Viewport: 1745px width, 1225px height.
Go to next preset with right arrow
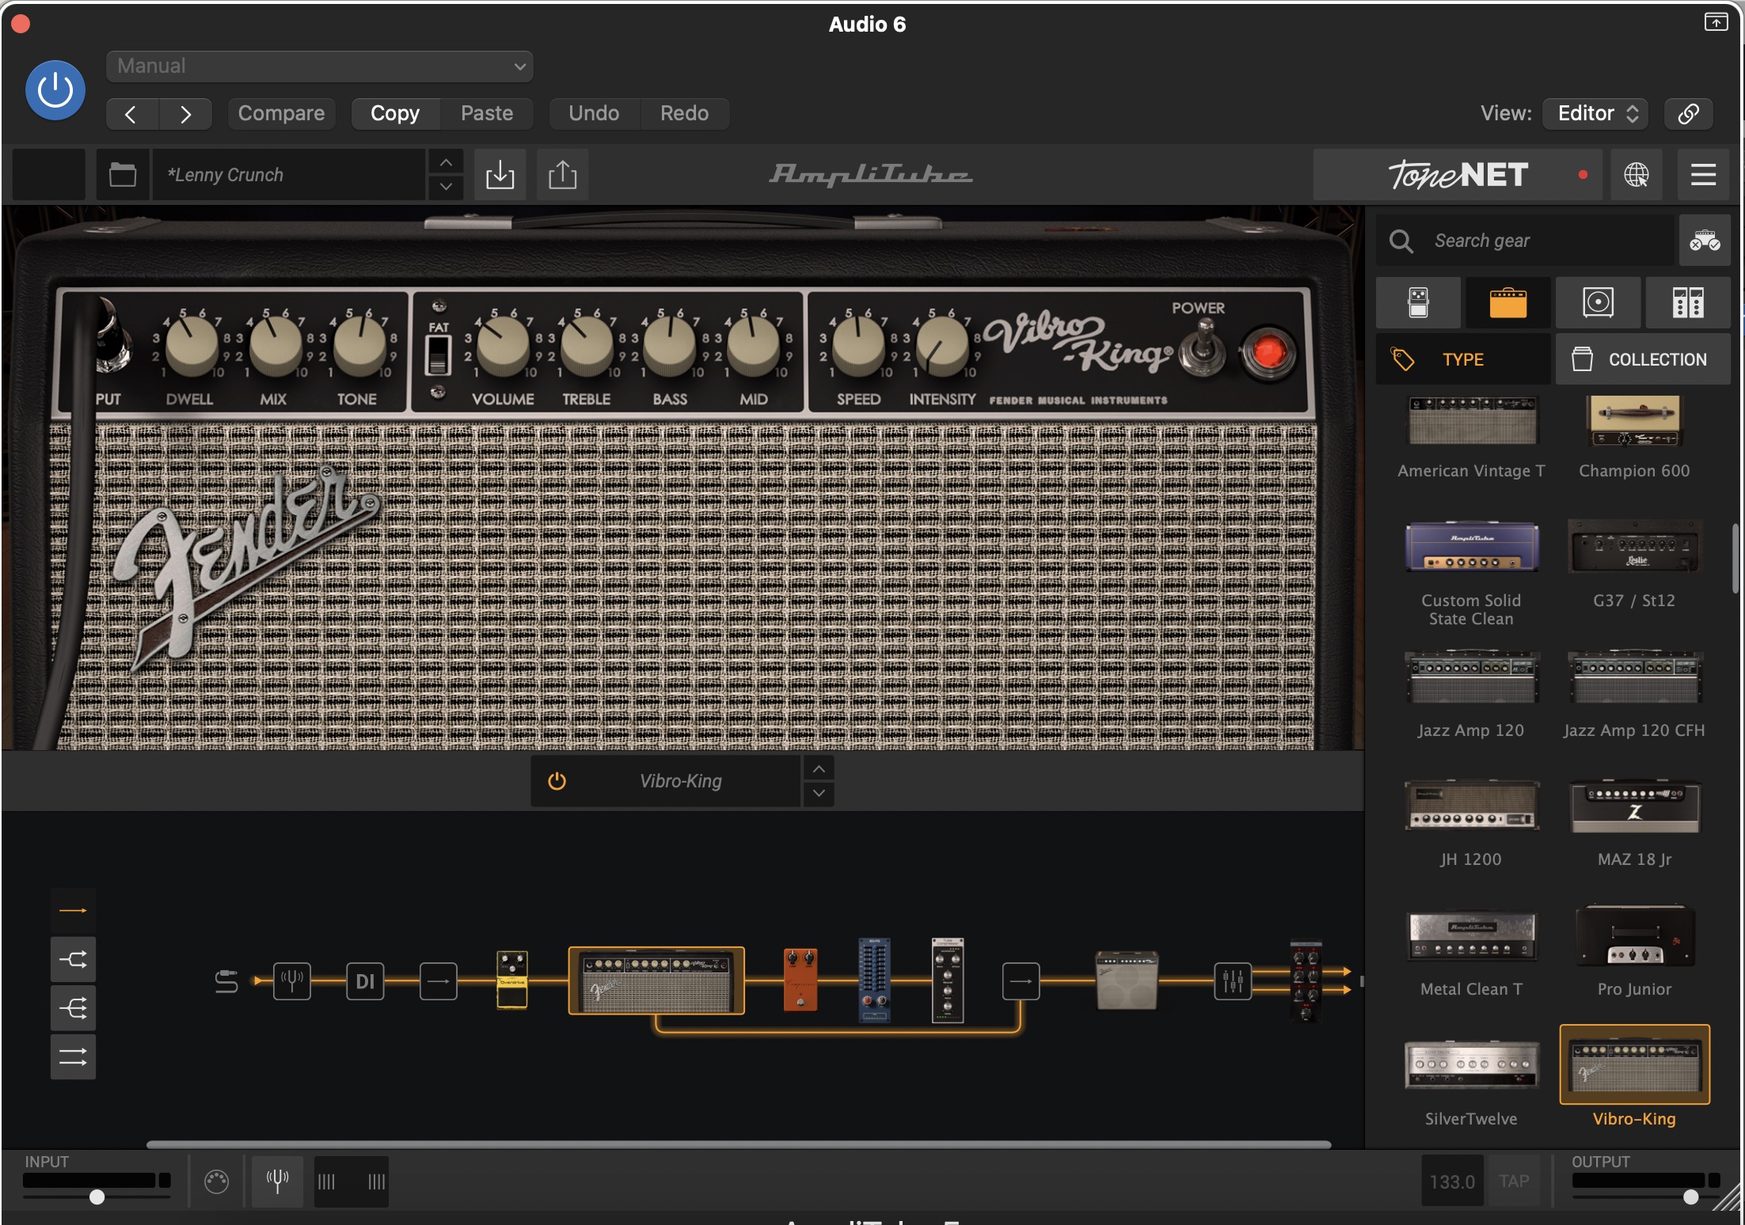click(185, 114)
